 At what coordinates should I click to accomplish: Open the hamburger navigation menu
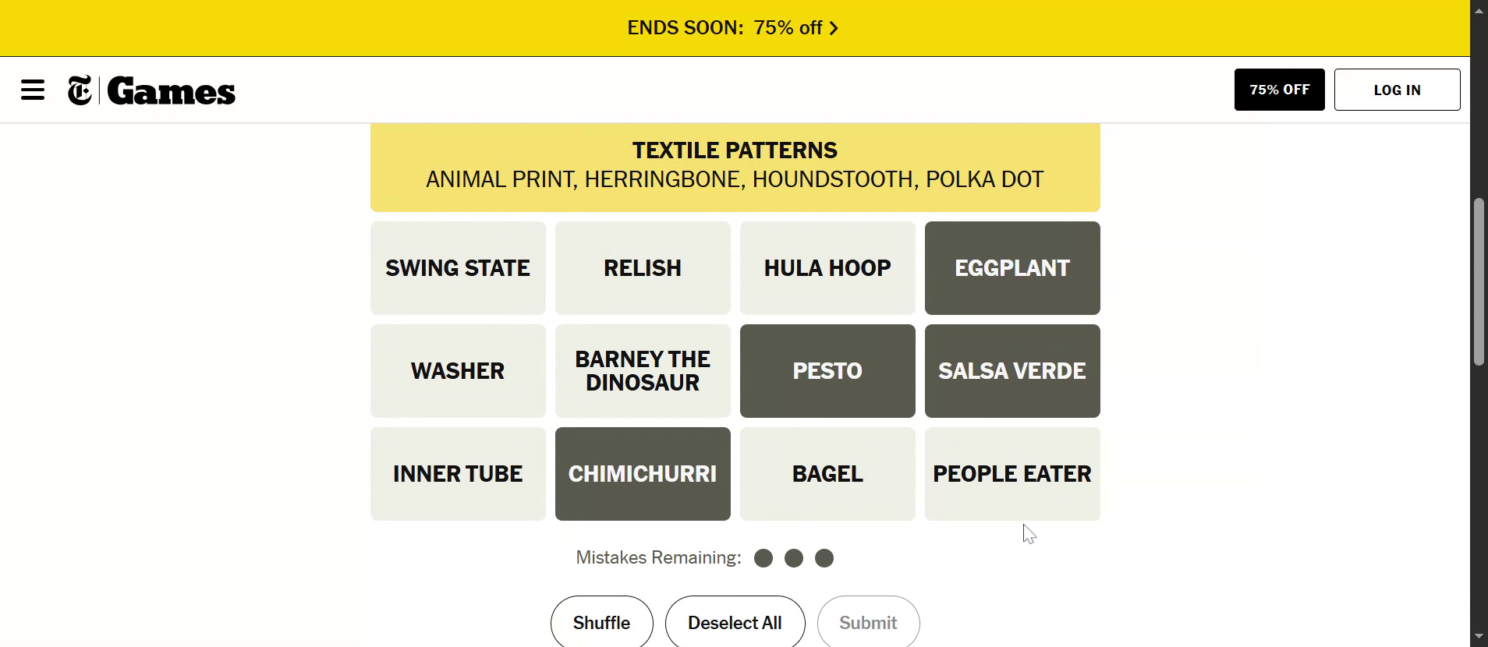[x=33, y=90]
